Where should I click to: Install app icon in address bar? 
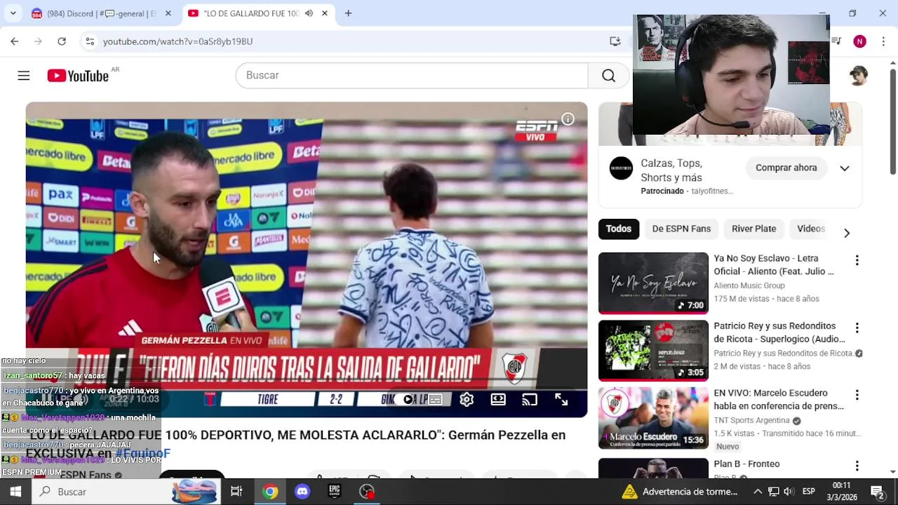pyautogui.click(x=615, y=41)
